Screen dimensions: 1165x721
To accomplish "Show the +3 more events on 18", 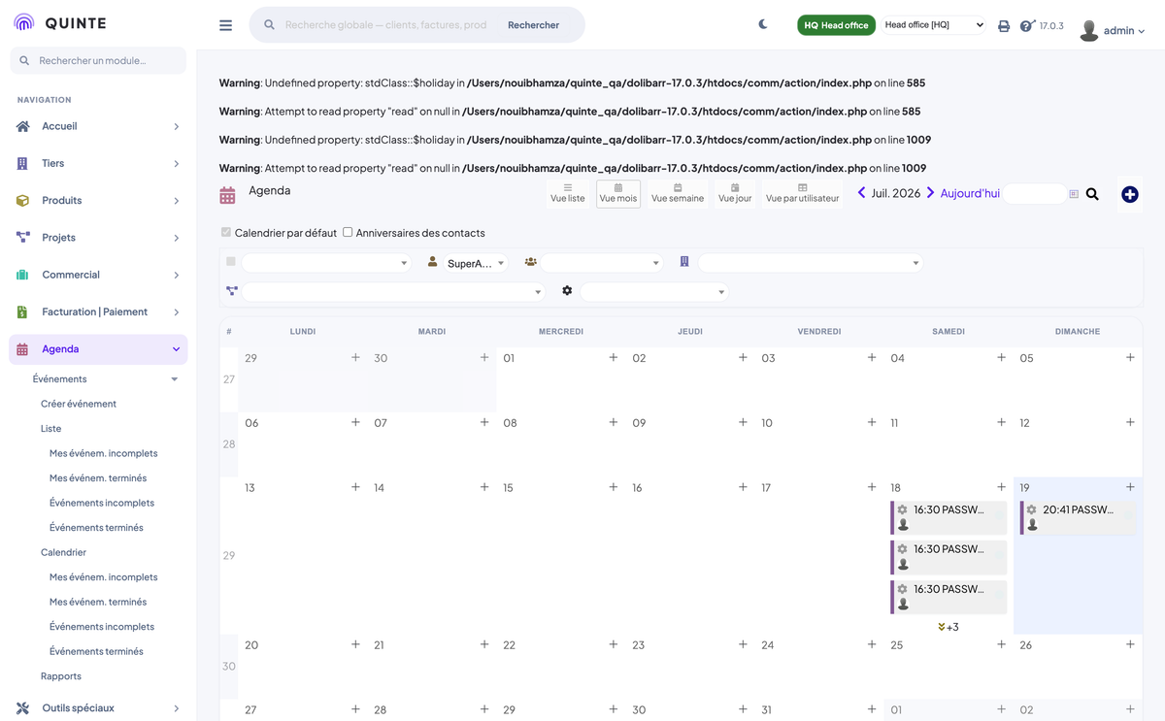I will [x=949, y=627].
